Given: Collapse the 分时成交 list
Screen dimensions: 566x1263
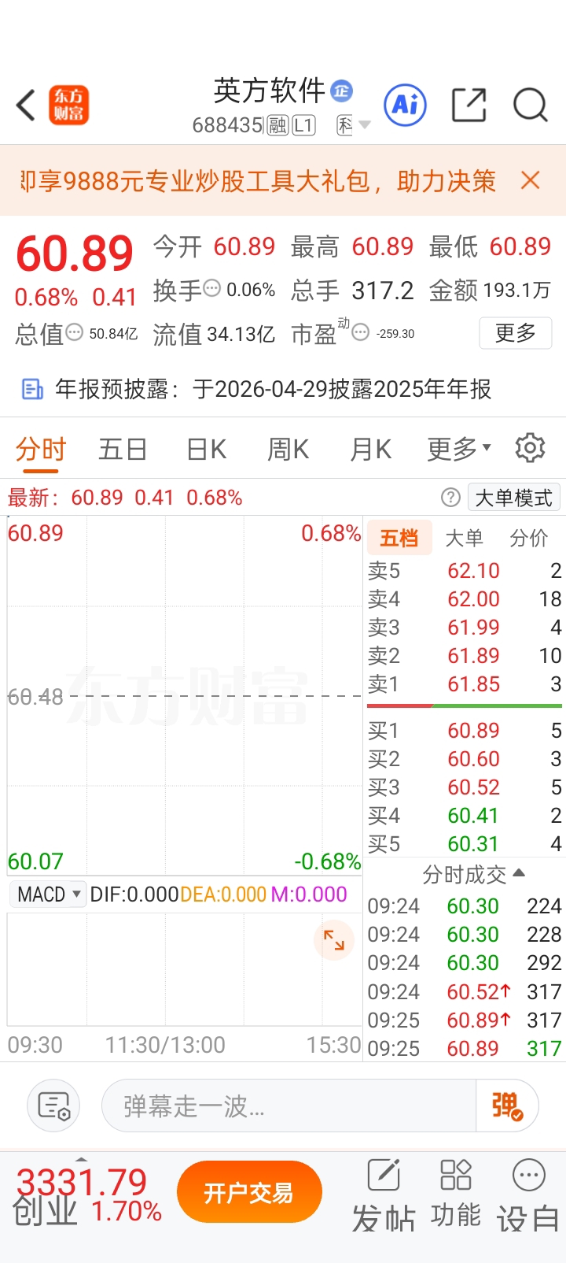Looking at the screenshot, I should point(474,874).
